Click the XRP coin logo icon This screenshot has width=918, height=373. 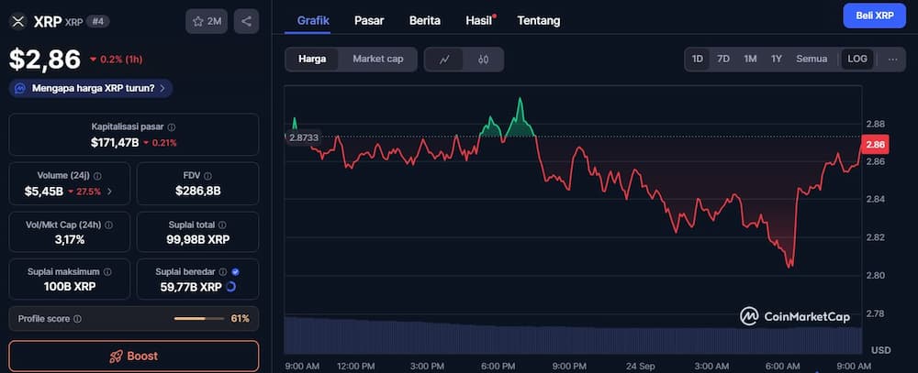(17, 22)
